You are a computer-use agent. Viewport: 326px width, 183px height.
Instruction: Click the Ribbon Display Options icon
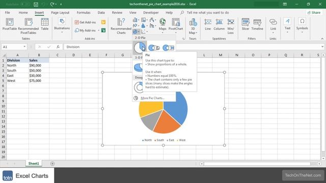click(x=285, y=4)
